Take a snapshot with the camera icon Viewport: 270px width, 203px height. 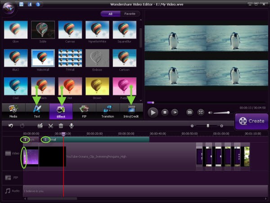click(x=189, y=112)
